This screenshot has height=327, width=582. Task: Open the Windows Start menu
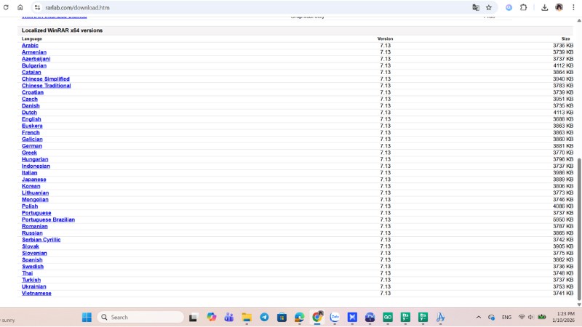[87, 318]
